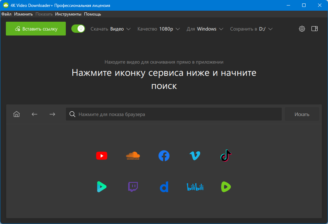
Task: Open the Инструменты menu
Action: (x=68, y=14)
